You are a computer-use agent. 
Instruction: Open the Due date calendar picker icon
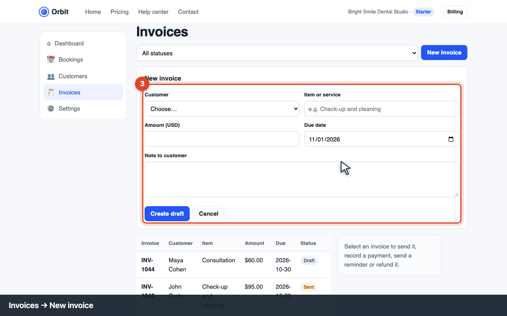click(x=451, y=139)
